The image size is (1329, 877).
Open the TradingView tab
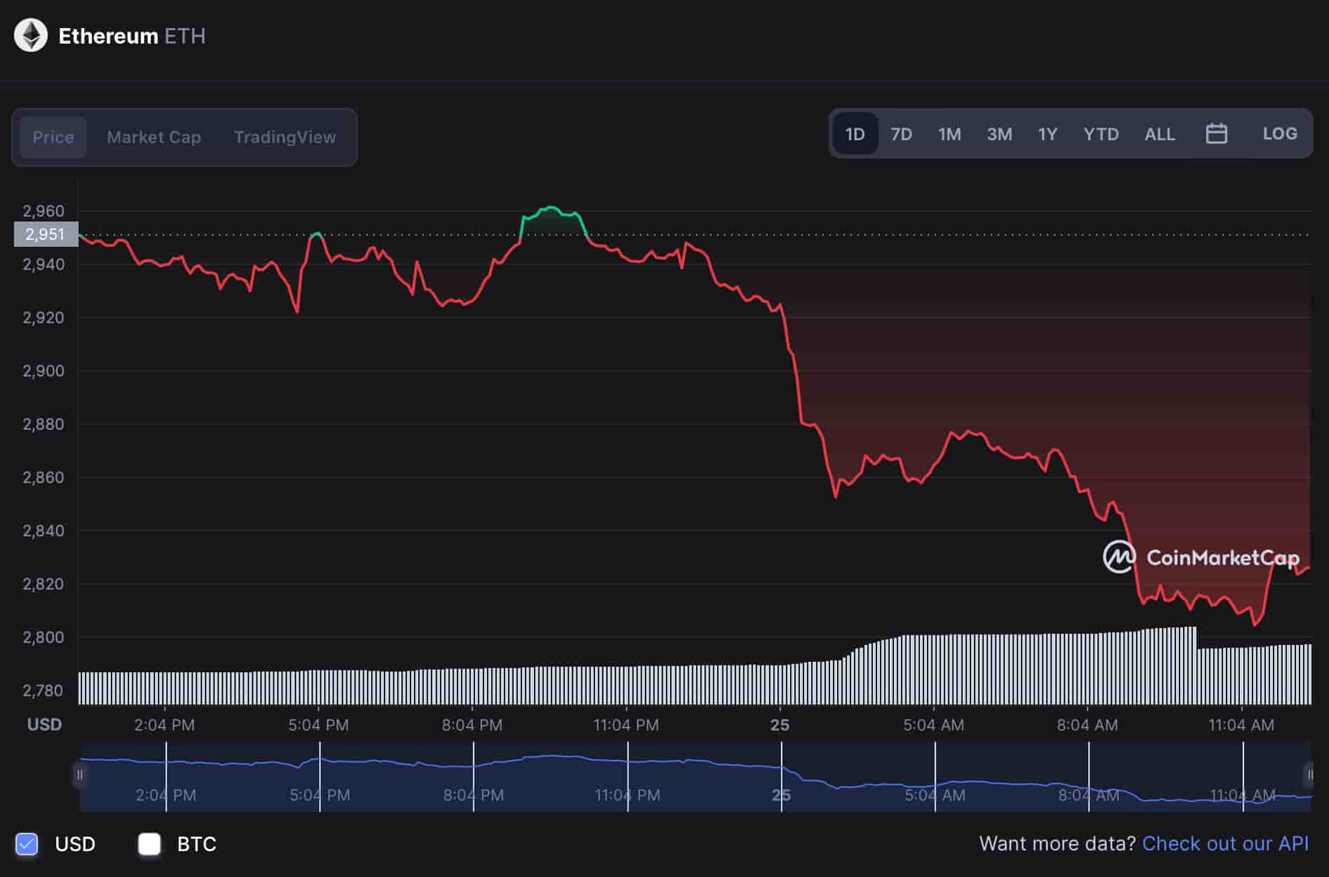tap(285, 137)
